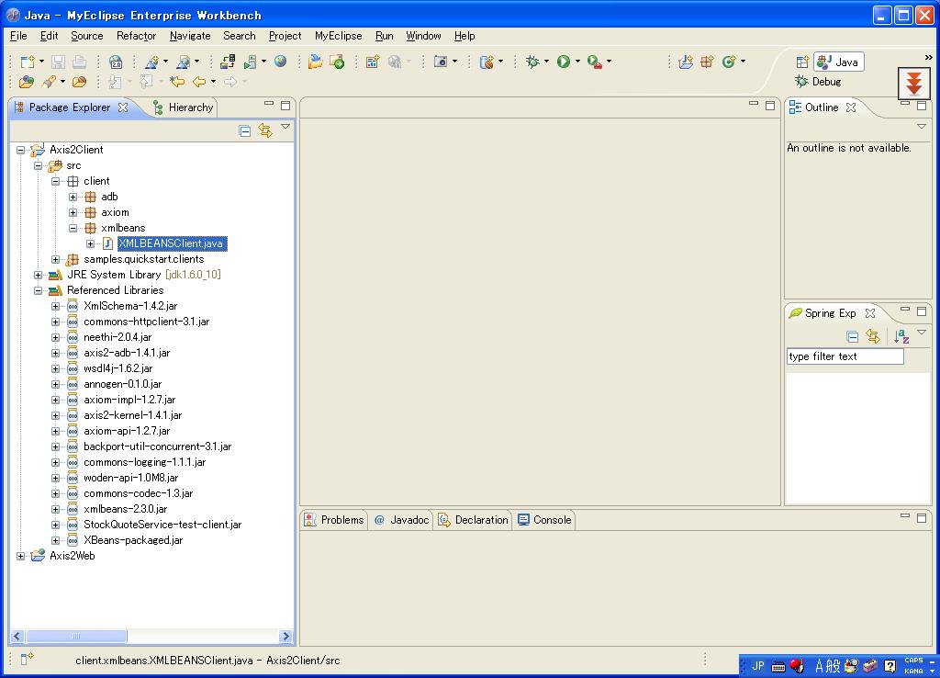The height and width of the screenshot is (678, 940).
Task: Click the Spring Explorer filter text field
Action: coord(845,356)
